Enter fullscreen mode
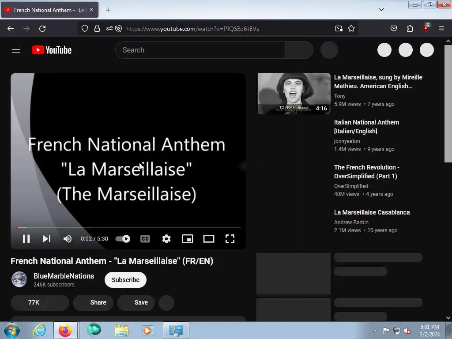The width and height of the screenshot is (452, 339). pyautogui.click(x=230, y=239)
